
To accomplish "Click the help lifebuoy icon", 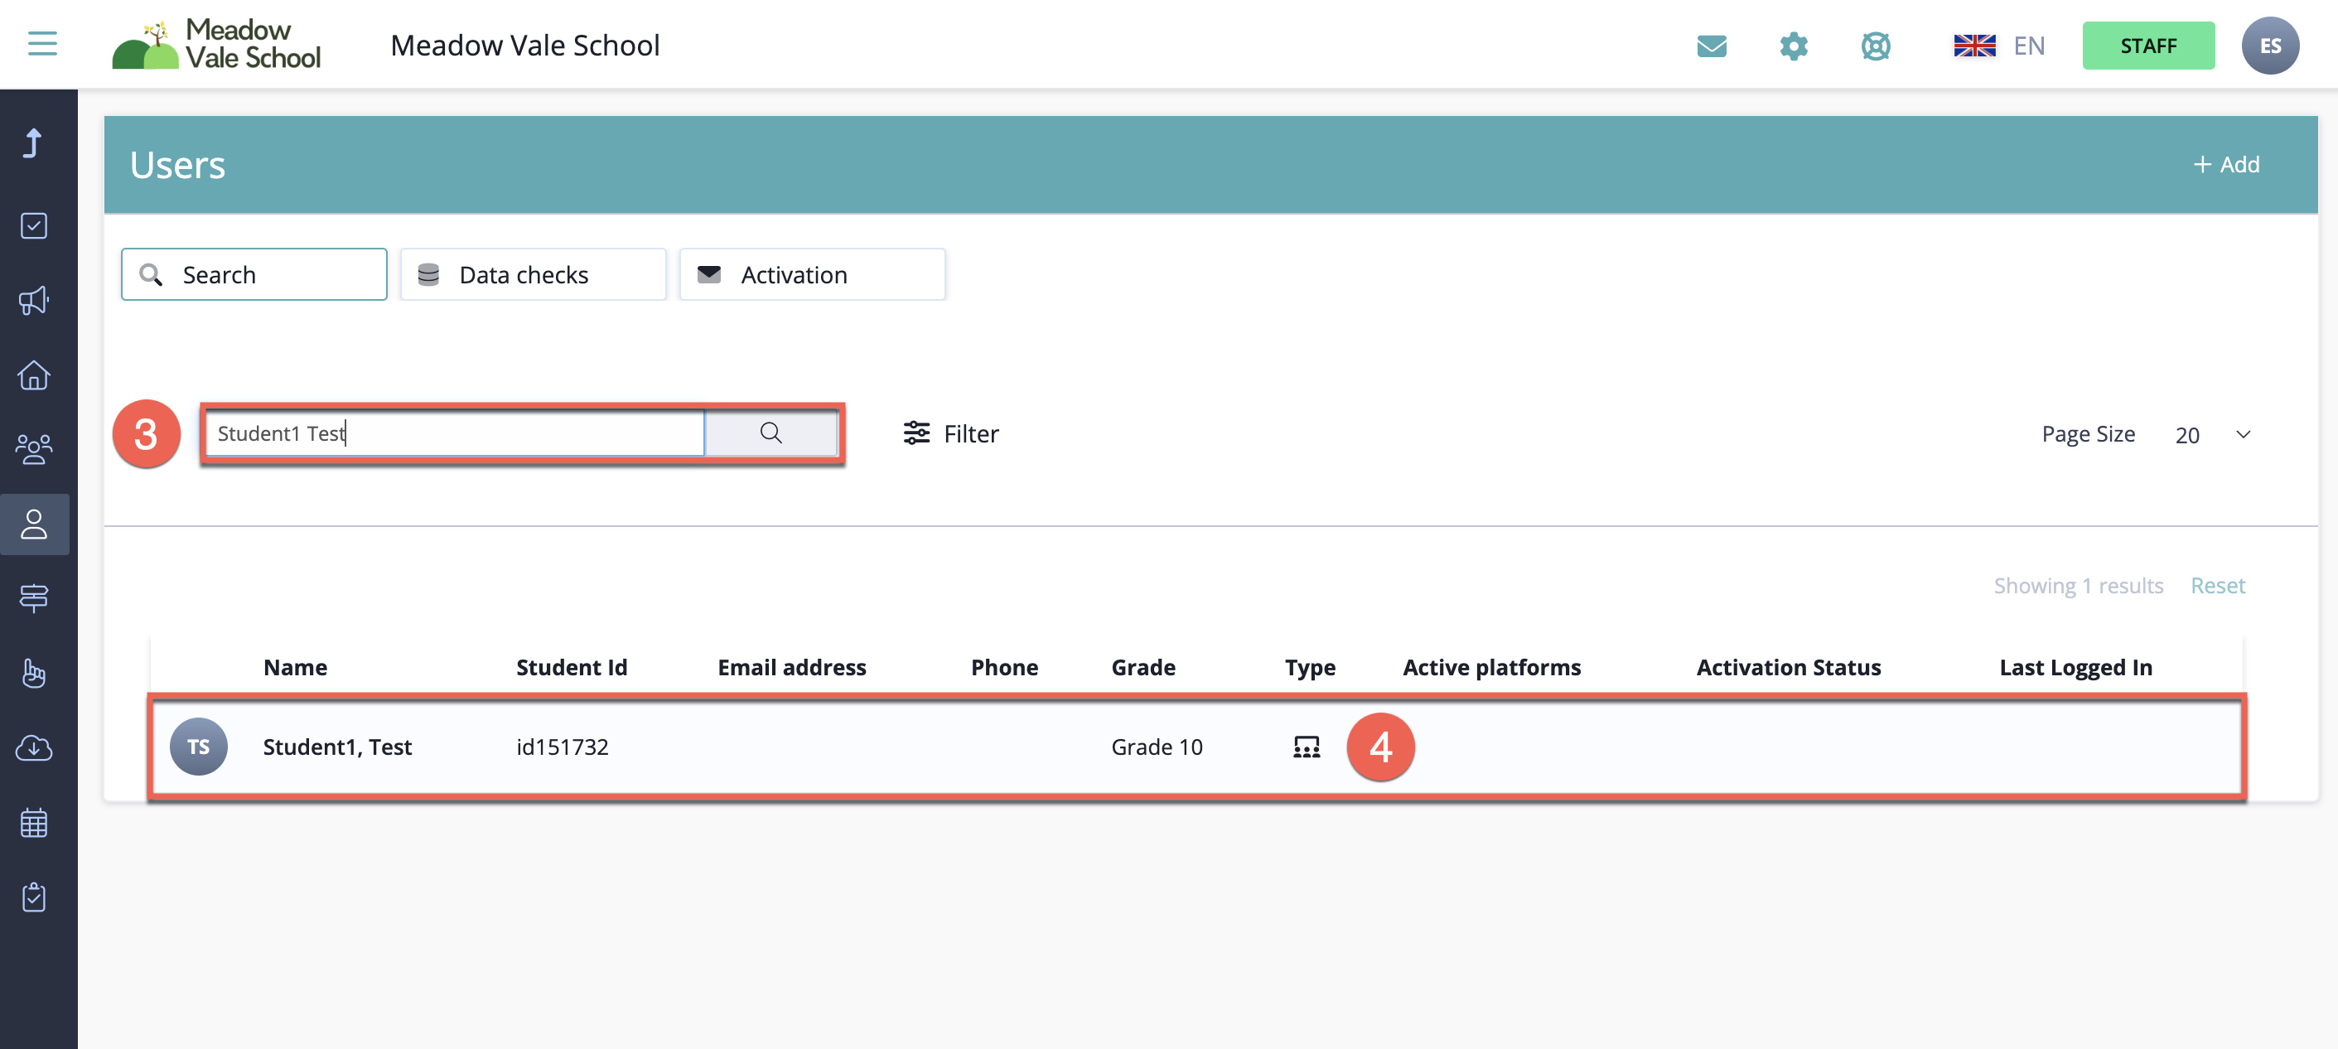I will coord(1877,46).
